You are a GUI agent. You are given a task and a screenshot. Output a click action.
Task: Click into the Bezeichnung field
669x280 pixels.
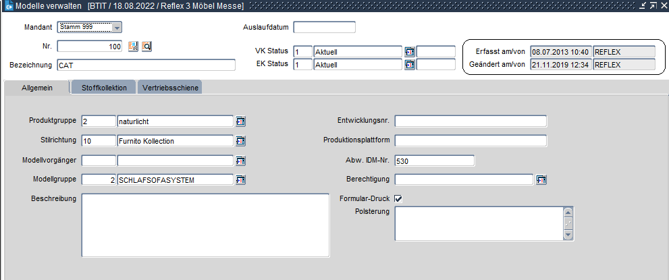pos(146,65)
